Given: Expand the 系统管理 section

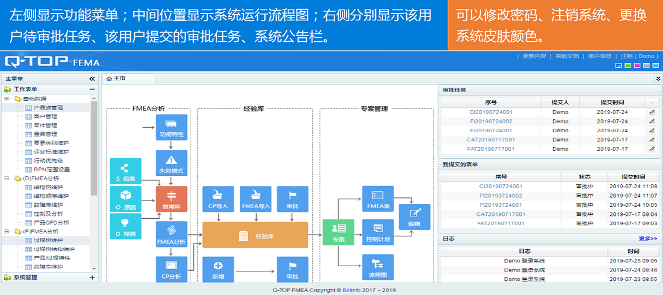Looking at the screenshot, I should pyautogui.click(x=92, y=277).
